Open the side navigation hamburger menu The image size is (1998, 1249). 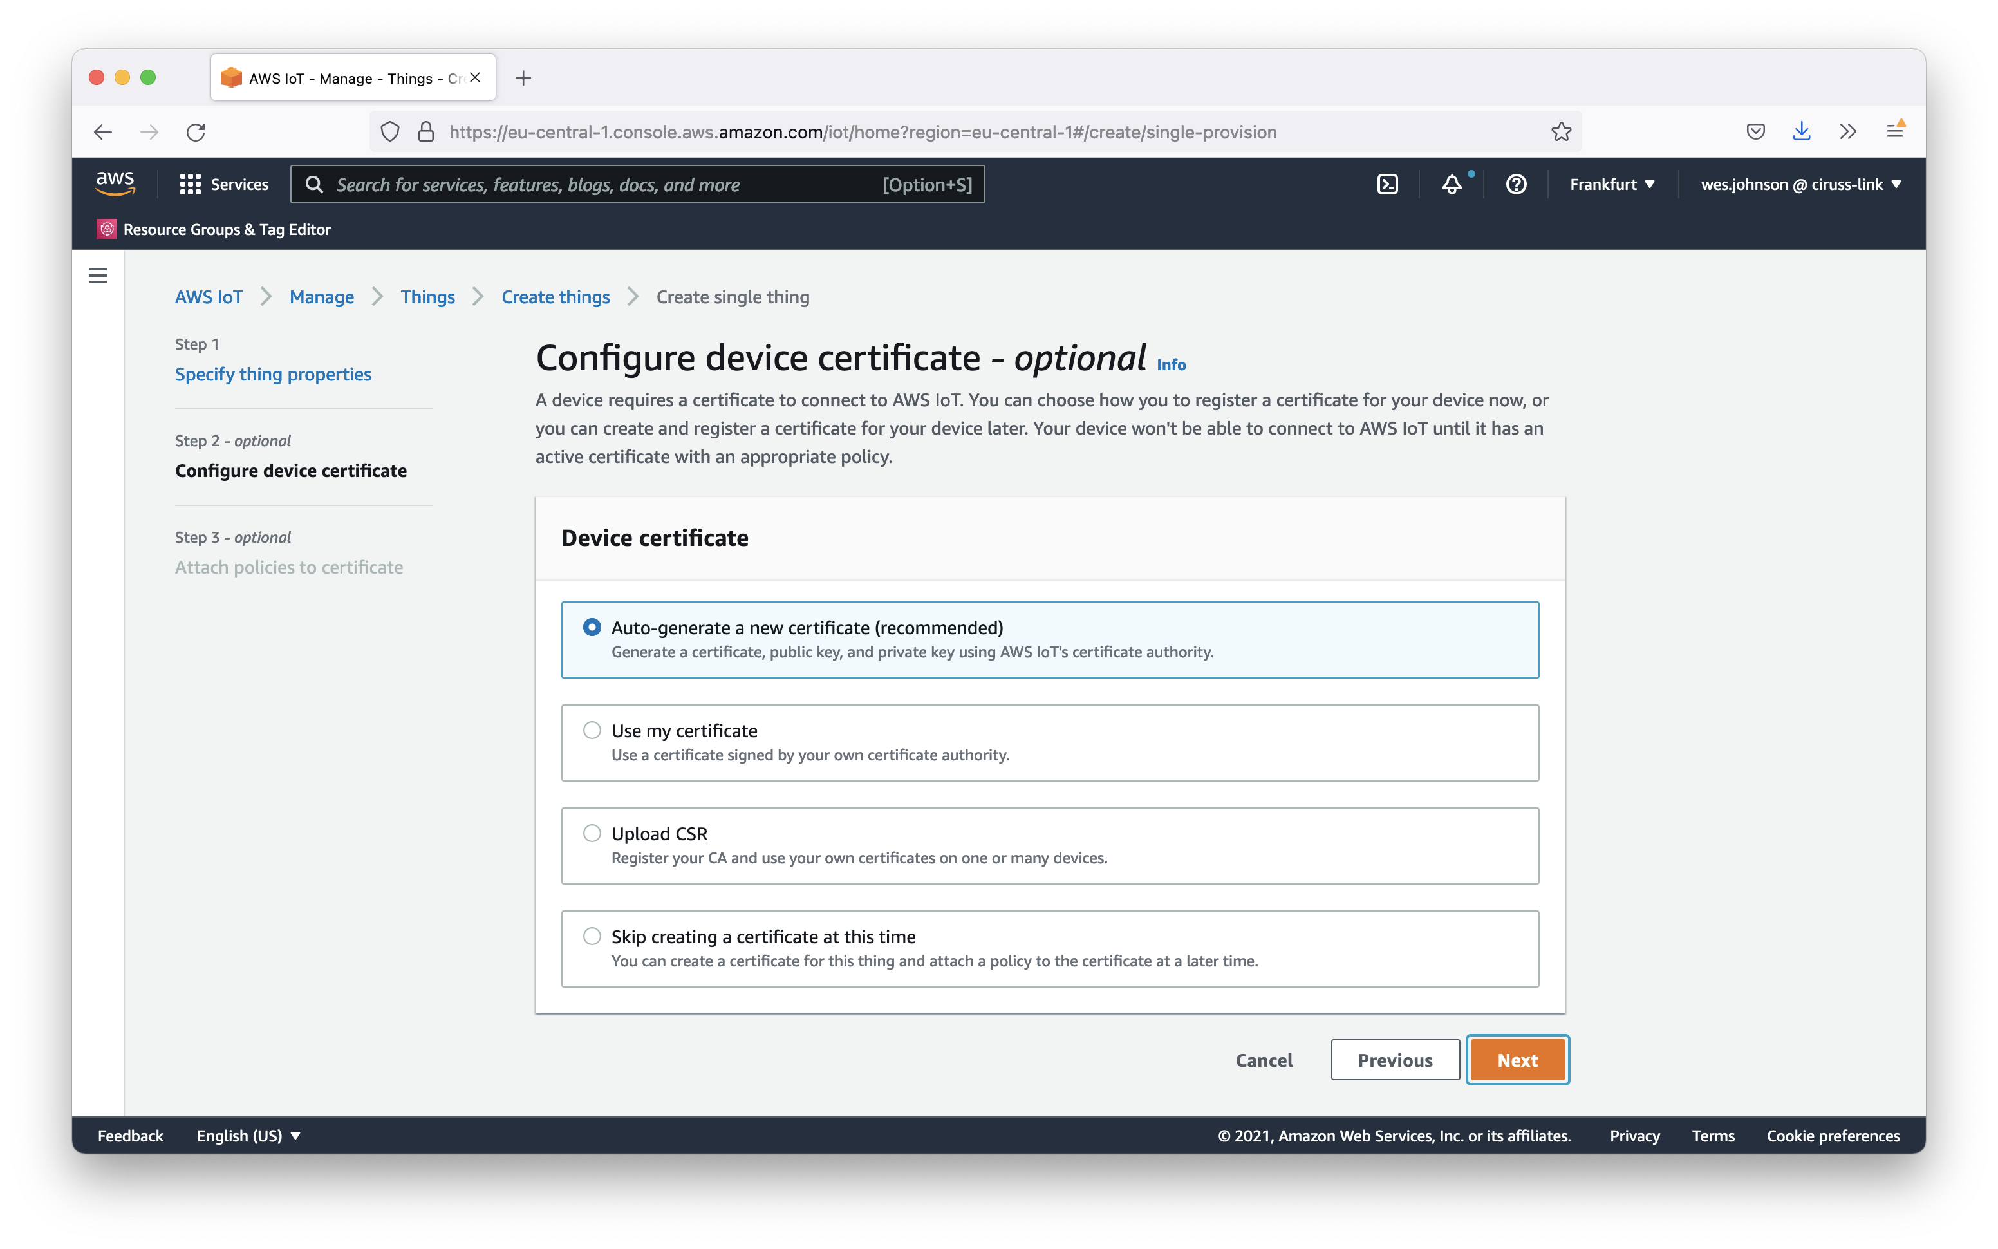pyautogui.click(x=97, y=275)
